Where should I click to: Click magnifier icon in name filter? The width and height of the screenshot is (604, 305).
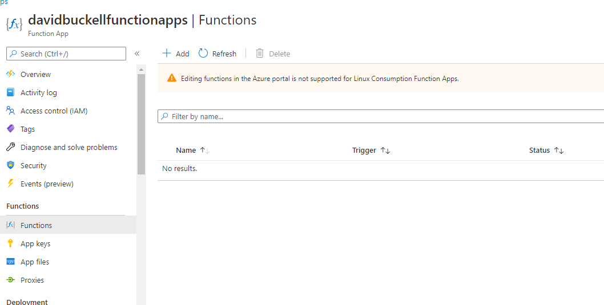point(165,116)
